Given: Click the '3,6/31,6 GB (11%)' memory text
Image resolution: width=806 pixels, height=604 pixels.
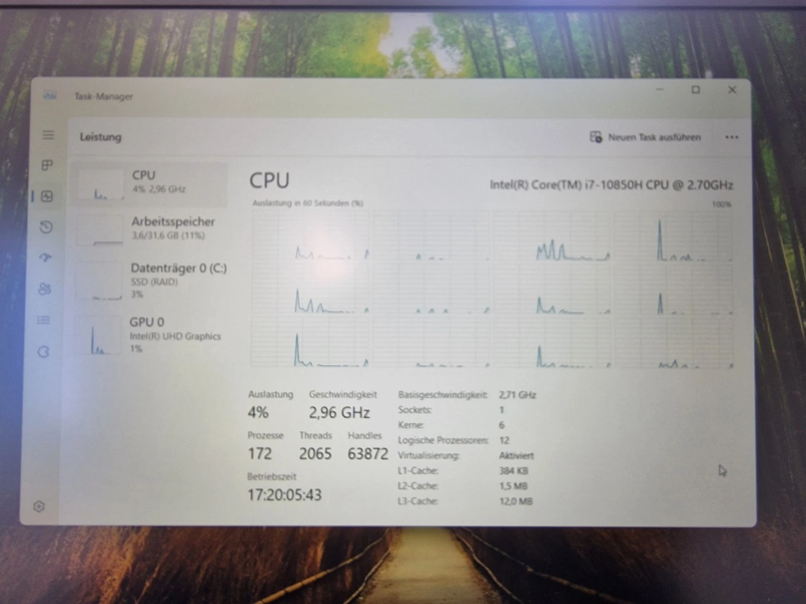Looking at the screenshot, I should pyautogui.click(x=168, y=235).
